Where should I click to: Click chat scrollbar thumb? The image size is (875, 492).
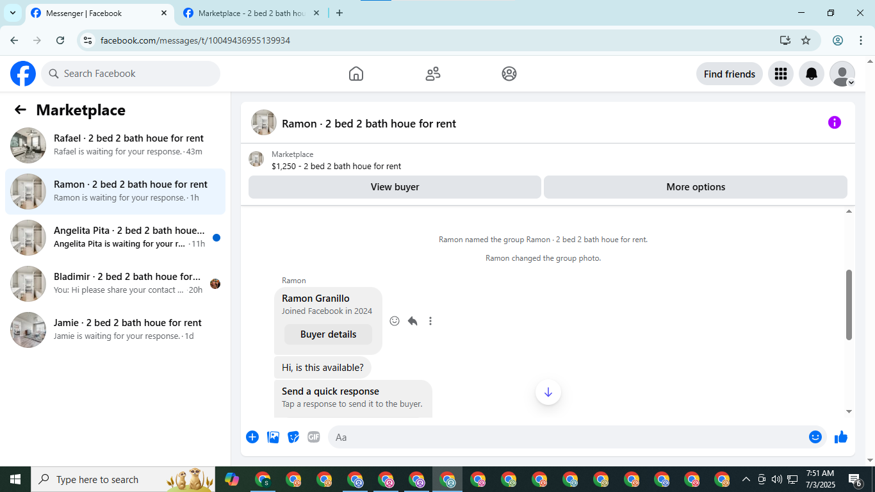point(849,305)
